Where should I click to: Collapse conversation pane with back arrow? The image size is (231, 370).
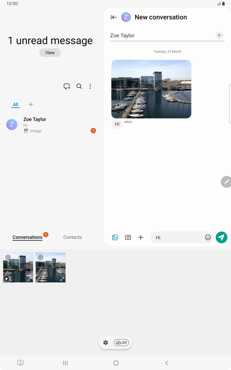(x=114, y=17)
